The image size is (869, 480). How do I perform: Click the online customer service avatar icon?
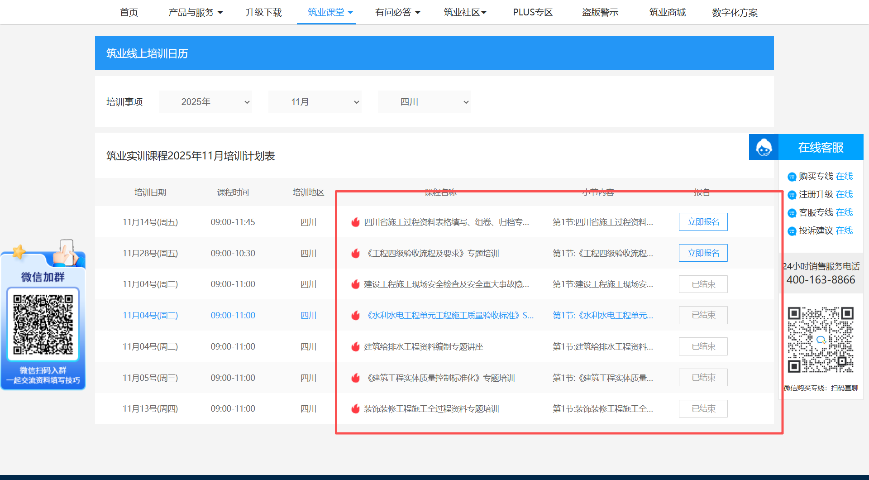(764, 147)
